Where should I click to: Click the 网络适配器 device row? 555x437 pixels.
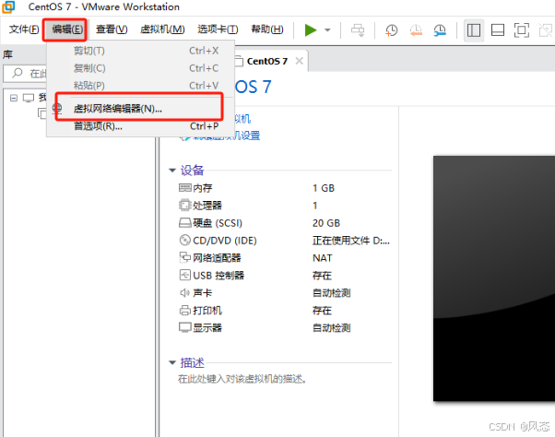[284, 257]
